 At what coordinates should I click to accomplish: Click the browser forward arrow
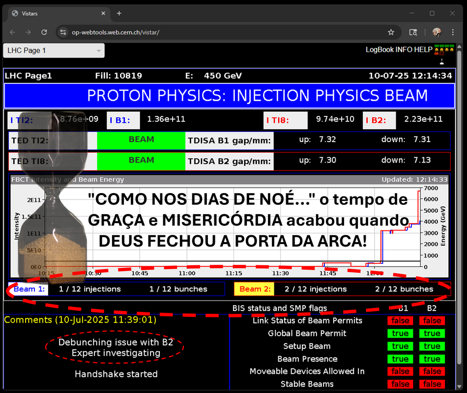click(29, 32)
